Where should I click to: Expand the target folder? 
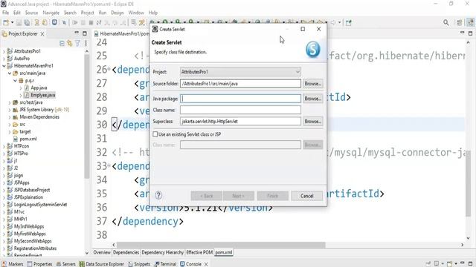10,132
